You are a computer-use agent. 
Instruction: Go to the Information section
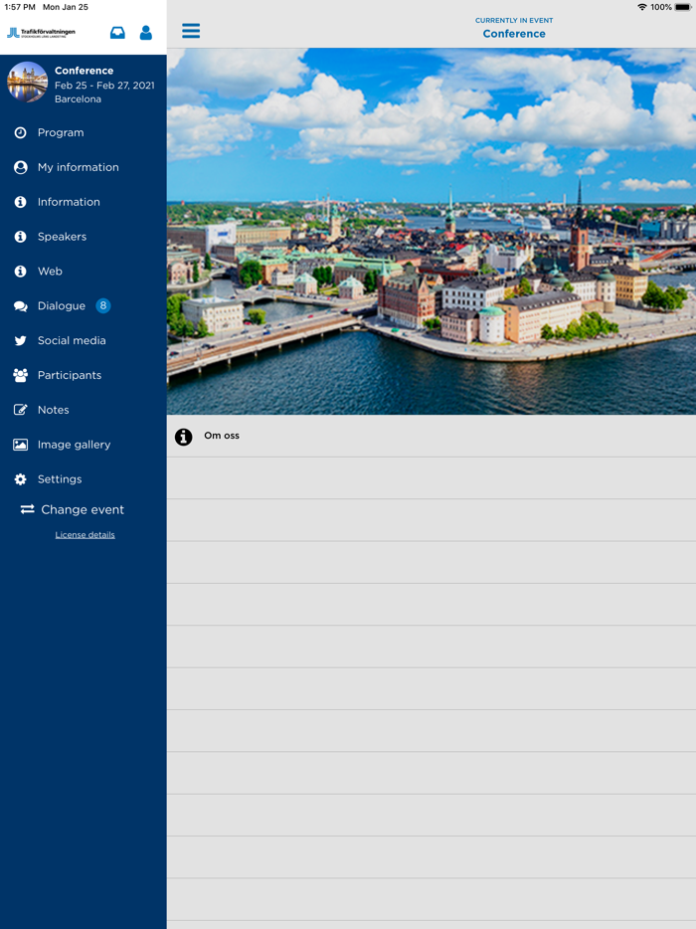pyautogui.click(x=69, y=202)
